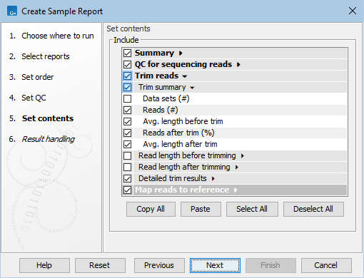This screenshot has width=364, height=278.
Task: Click the Read length before trimming label
Action: pos(187,155)
